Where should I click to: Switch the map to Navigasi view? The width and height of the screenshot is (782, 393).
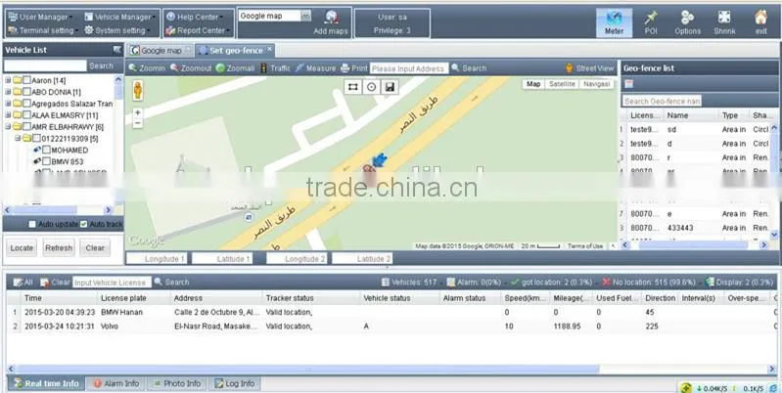click(596, 84)
